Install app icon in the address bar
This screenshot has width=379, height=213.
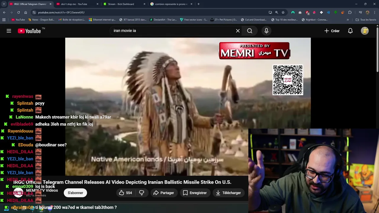270,12
